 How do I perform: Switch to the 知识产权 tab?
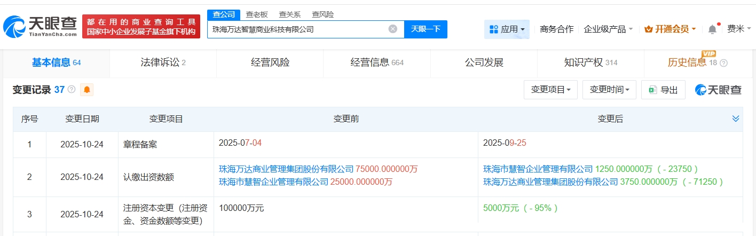[590, 62]
